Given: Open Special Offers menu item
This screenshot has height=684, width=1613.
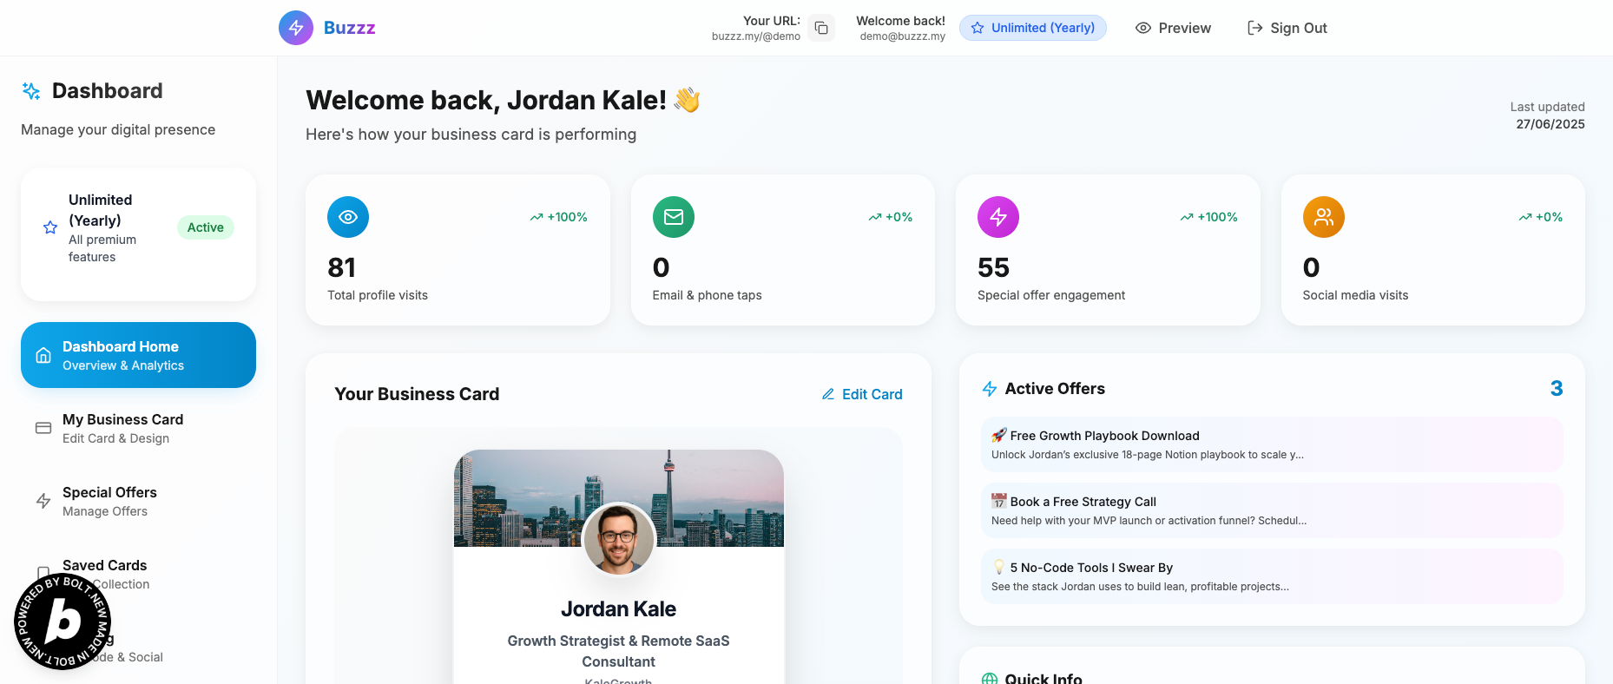Looking at the screenshot, I should pos(138,501).
